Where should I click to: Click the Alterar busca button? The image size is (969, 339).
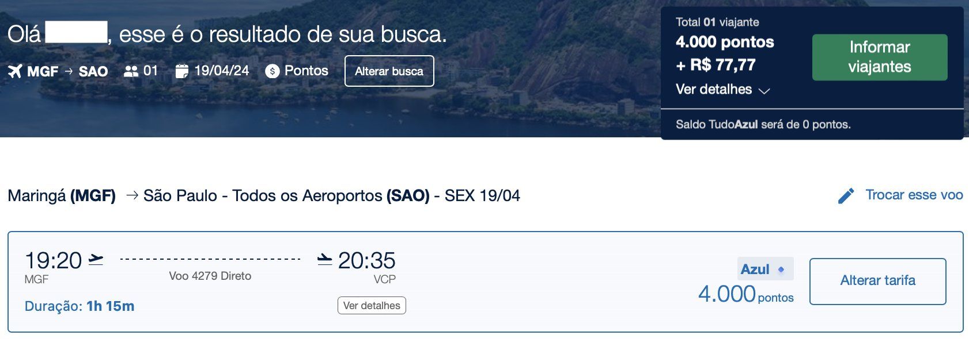point(389,71)
